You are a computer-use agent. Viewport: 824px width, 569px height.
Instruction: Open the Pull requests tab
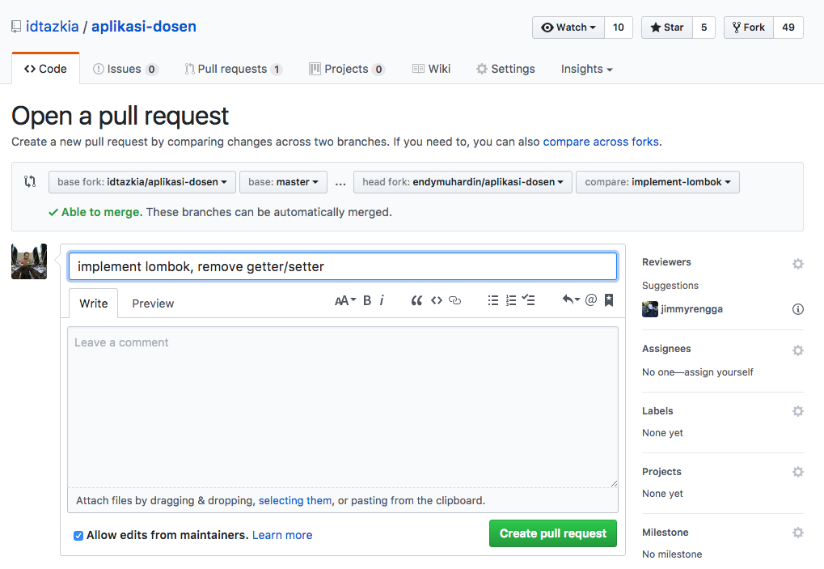click(x=233, y=69)
